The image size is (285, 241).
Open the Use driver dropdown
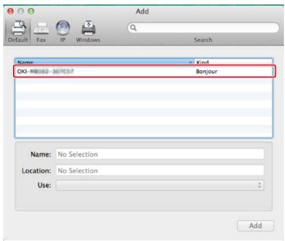coord(160,185)
